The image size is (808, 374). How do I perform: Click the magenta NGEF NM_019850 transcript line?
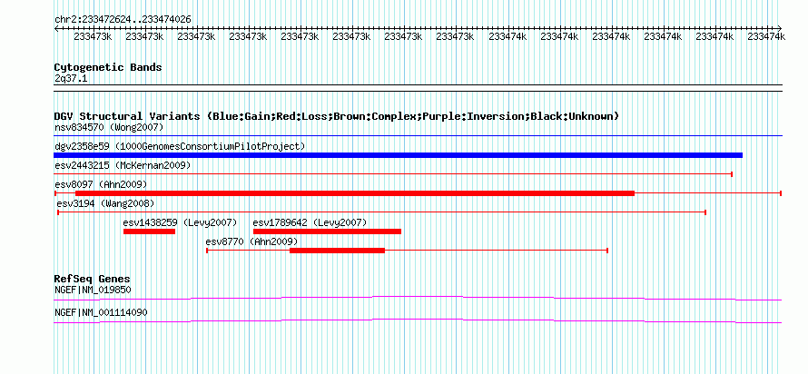418,299
